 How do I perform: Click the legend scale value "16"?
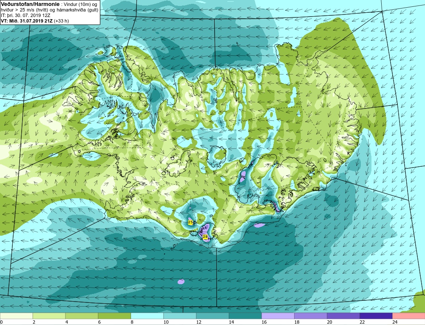coord(264,322)
